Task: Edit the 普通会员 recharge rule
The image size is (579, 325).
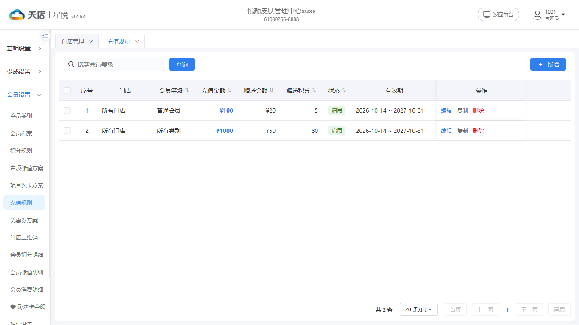Action: [x=446, y=110]
